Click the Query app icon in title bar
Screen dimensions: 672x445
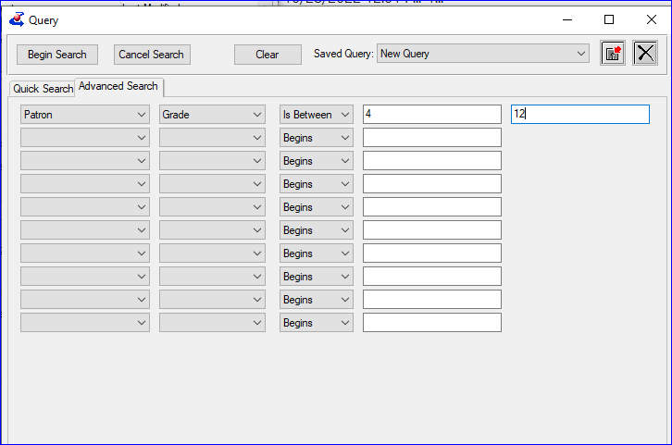[16, 19]
